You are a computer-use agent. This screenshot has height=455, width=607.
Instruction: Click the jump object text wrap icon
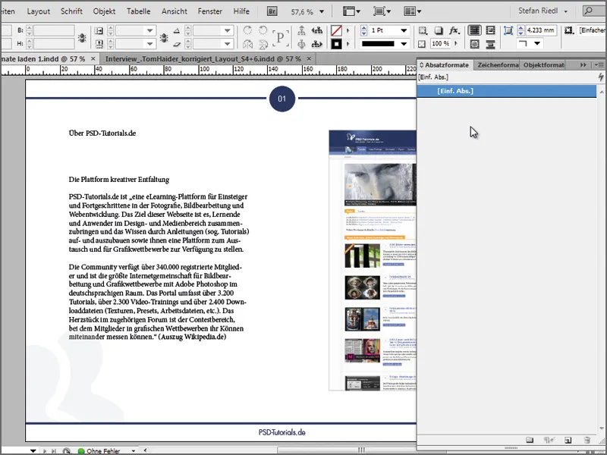(x=490, y=44)
